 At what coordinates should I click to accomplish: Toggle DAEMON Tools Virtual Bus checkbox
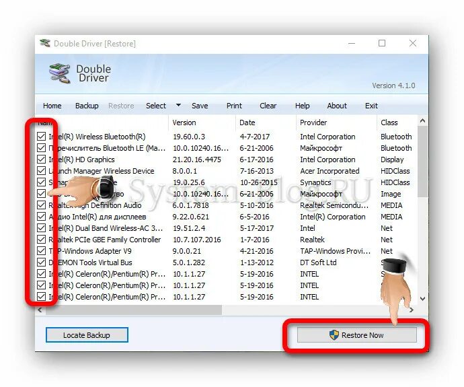[x=42, y=262]
